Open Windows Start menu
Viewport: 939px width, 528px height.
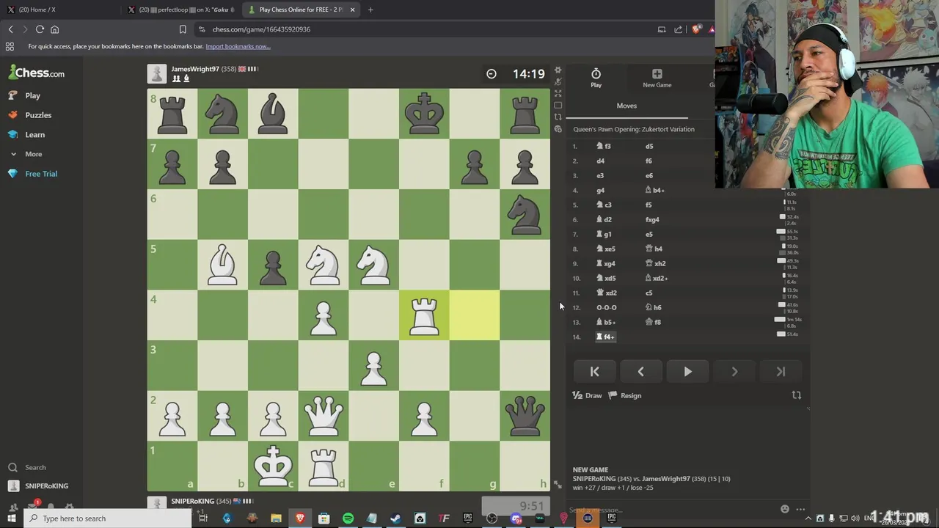tap(11, 518)
